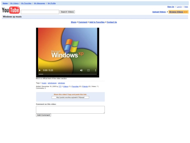Click the Browse Videos button

[178, 12]
